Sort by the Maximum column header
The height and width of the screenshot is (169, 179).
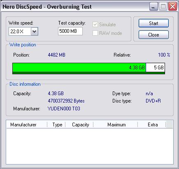pyautogui.click(x=116, y=125)
